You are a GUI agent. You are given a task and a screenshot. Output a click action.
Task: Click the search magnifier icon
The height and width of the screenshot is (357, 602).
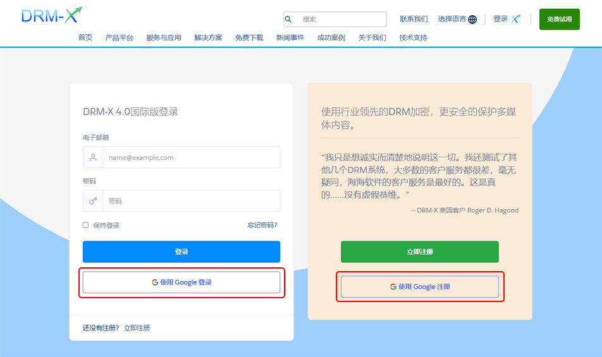288,20
